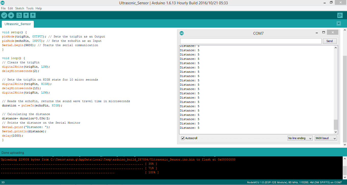The height and width of the screenshot is (185, 347).
Task: Minimize the COM7 serial monitor window
Action: point(317,32)
